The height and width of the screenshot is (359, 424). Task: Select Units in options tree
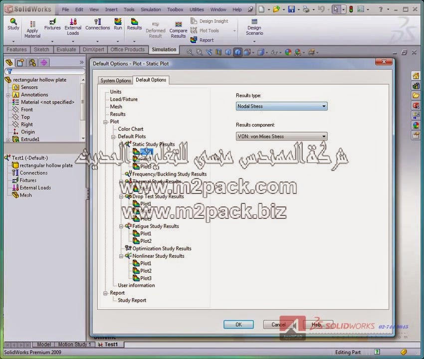point(116,92)
